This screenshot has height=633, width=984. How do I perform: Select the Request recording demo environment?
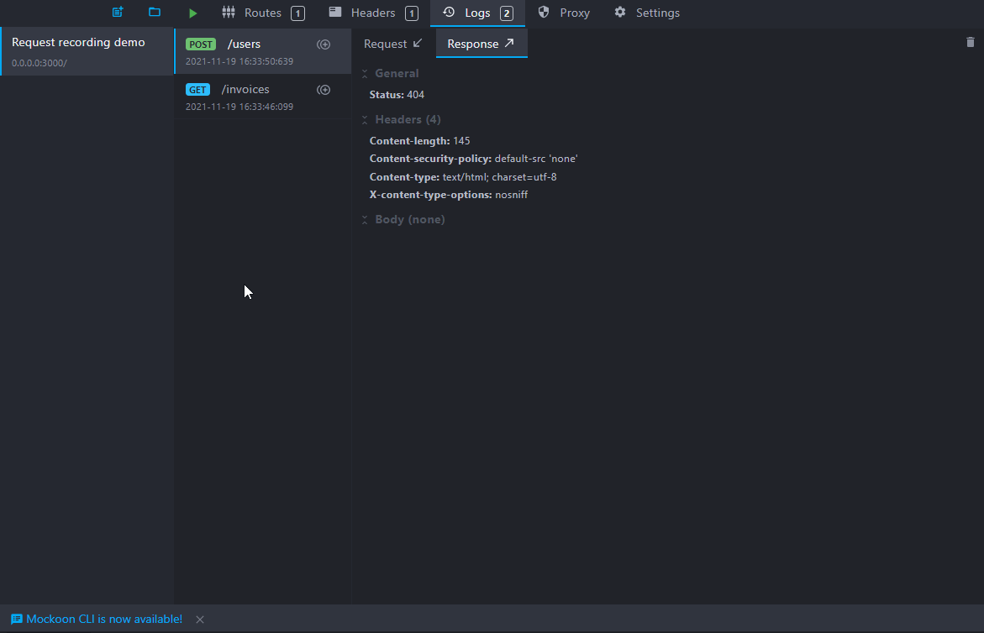tap(86, 51)
